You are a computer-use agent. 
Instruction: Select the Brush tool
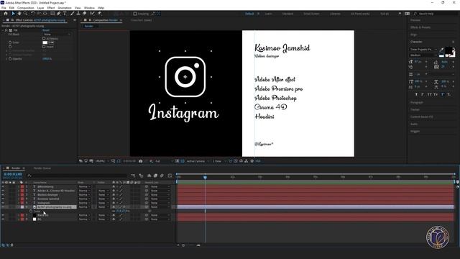(72, 14)
